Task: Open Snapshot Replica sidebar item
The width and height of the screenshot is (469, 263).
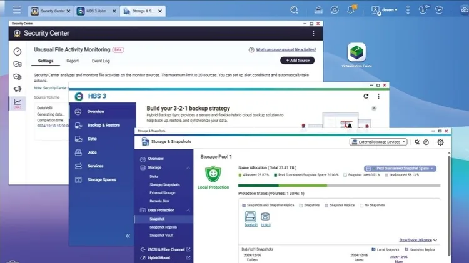Action: [x=164, y=227]
